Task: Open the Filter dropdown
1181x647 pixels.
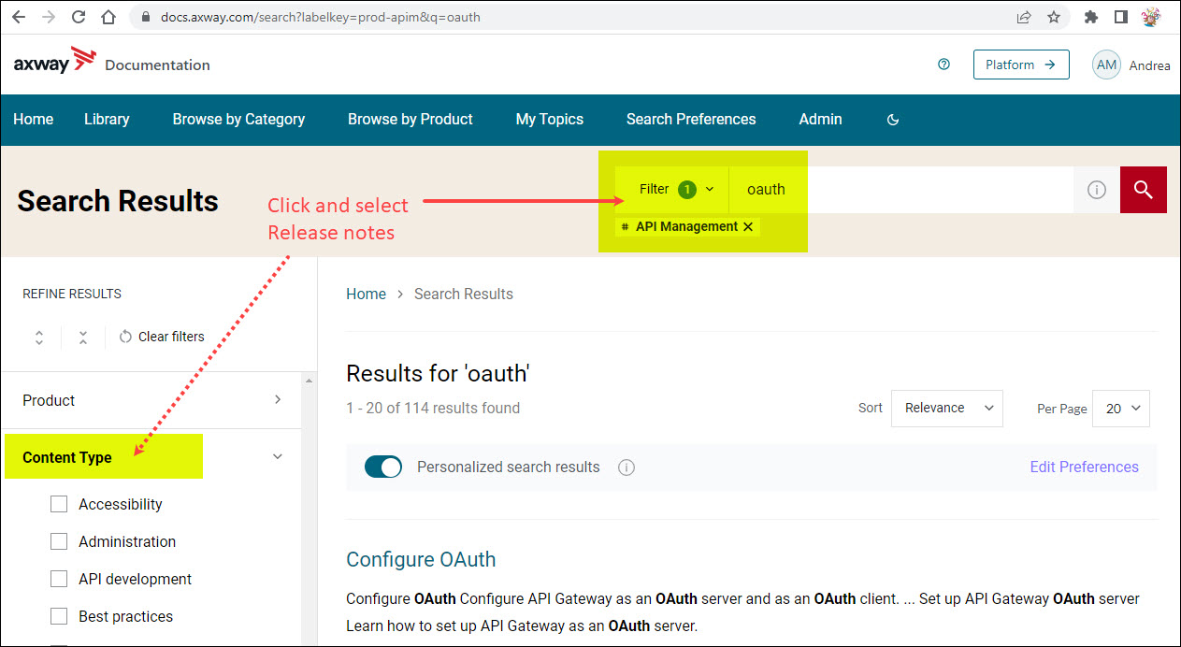Action: [675, 190]
